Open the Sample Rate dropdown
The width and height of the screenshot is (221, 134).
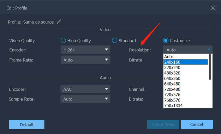pos(86,99)
